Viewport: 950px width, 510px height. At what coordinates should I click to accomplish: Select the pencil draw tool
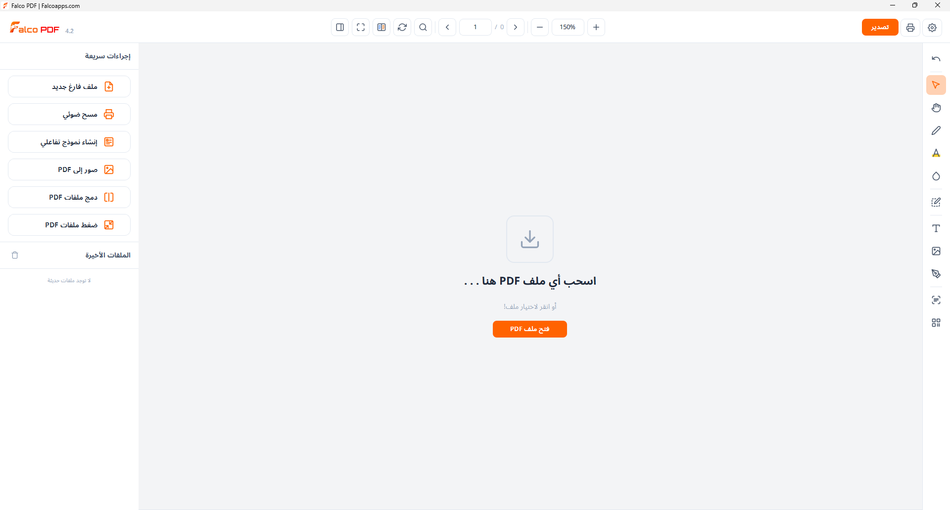936,130
